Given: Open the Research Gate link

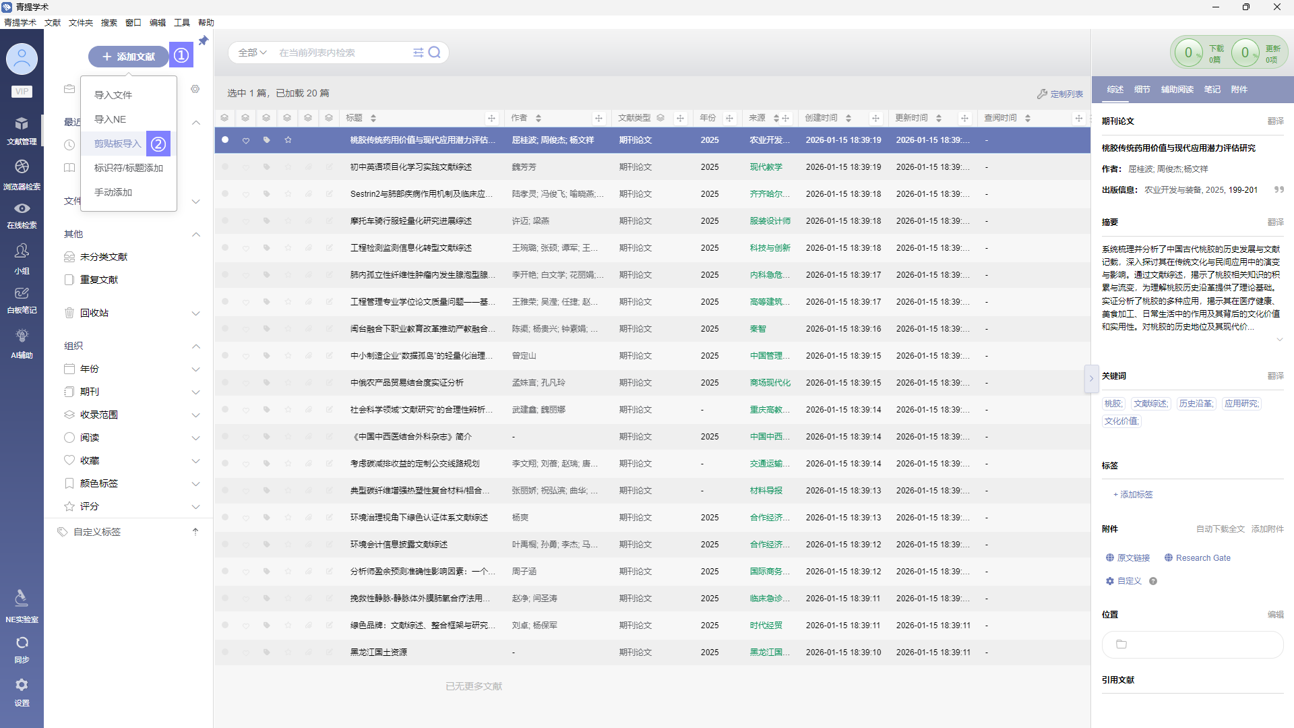Looking at the screenshot, I should 1202,558.
